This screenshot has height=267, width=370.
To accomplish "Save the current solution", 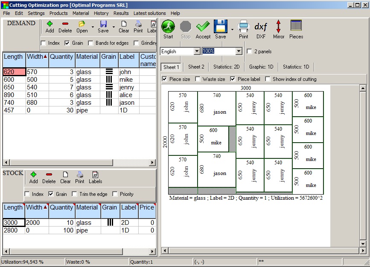I will (x=220, y=27).
